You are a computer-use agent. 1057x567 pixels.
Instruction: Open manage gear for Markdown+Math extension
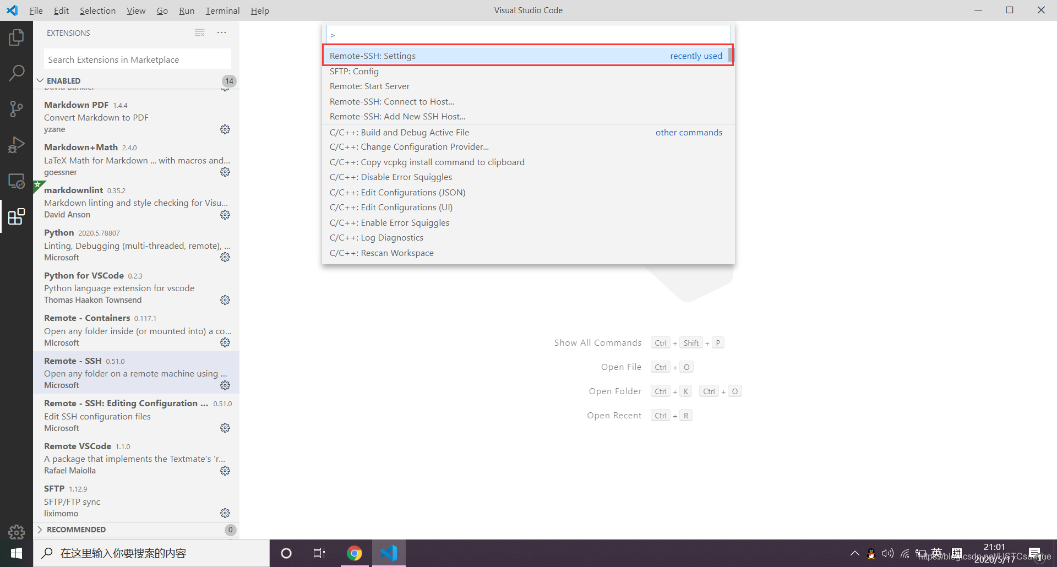click(225, 172)
